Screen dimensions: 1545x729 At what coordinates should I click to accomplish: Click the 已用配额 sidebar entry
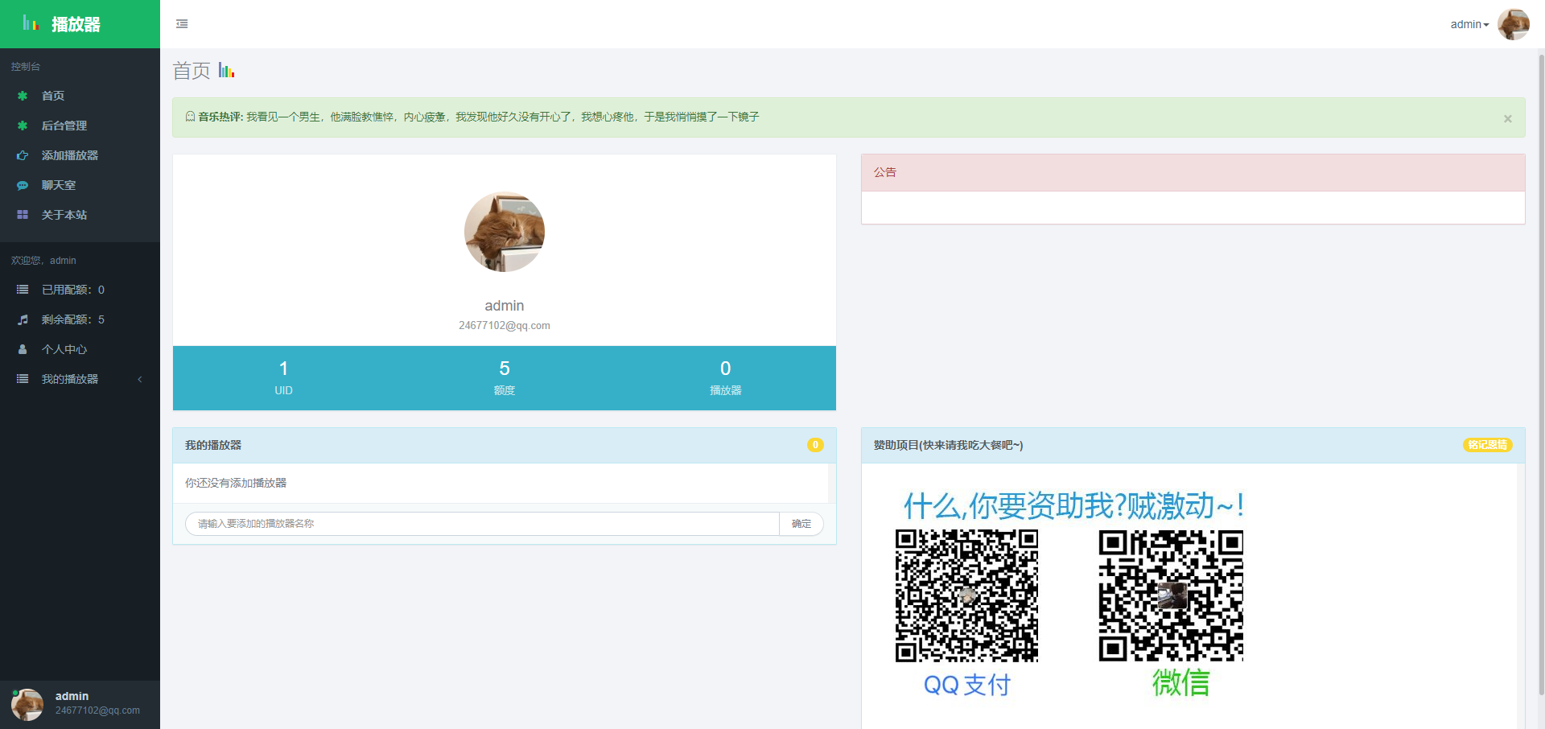tap(80, 290)
